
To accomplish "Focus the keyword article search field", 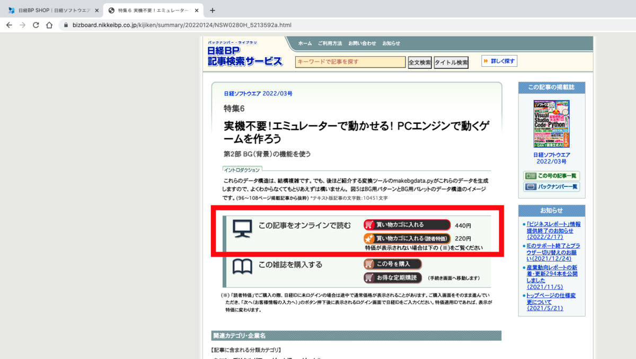I will coord(350,62).
